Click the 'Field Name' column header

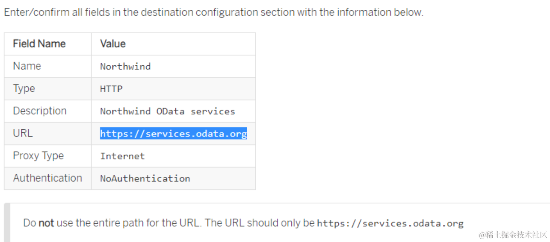pos(39,44)
